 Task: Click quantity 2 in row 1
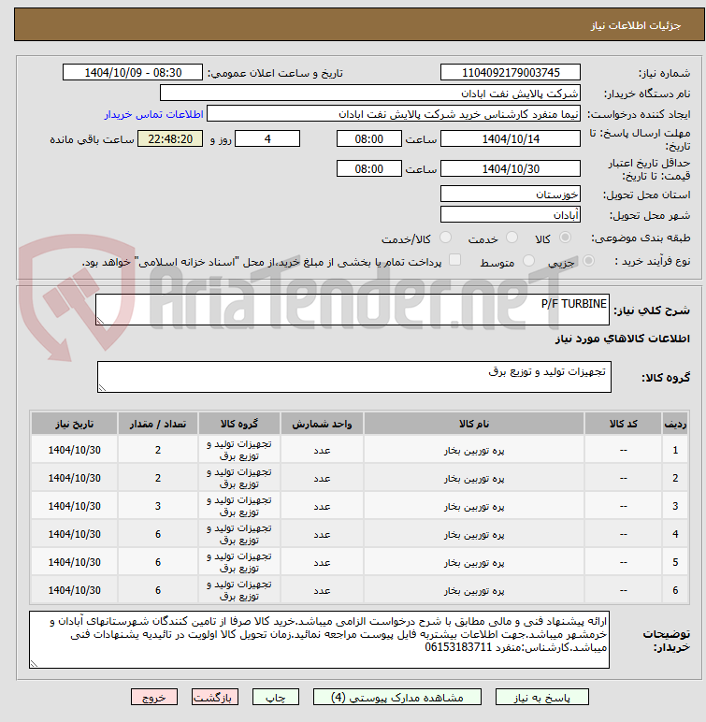158,450
